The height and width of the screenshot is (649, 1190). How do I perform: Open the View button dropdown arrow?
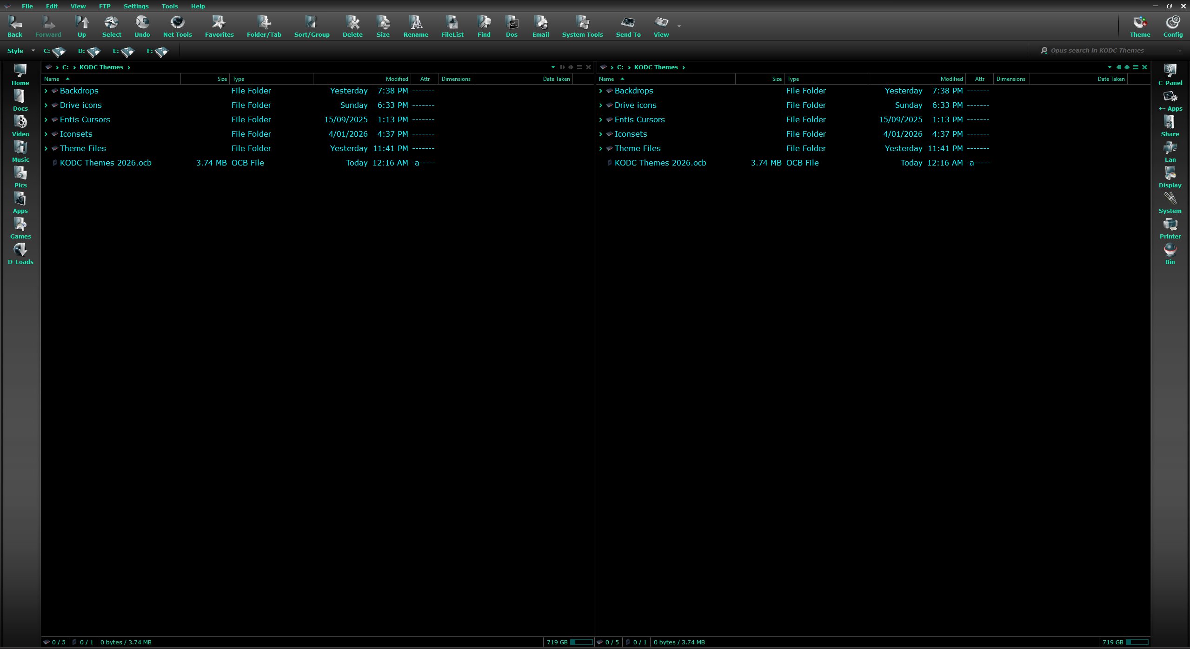[x=679, y=26]
